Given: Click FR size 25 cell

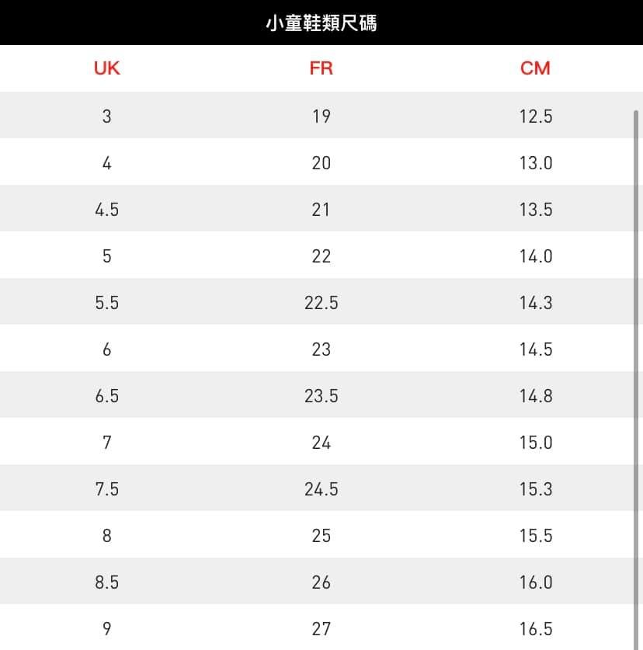Looking at the screenshot, I should 321,536.
